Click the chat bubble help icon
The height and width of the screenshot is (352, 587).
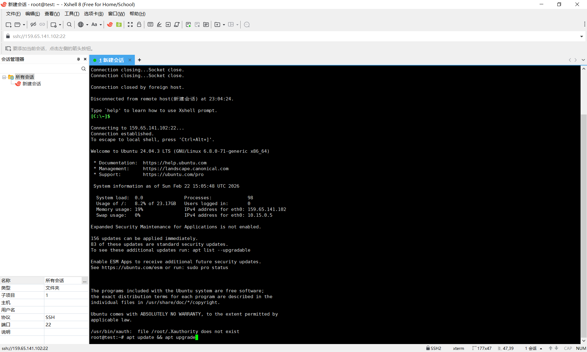(x=247, y=24)
